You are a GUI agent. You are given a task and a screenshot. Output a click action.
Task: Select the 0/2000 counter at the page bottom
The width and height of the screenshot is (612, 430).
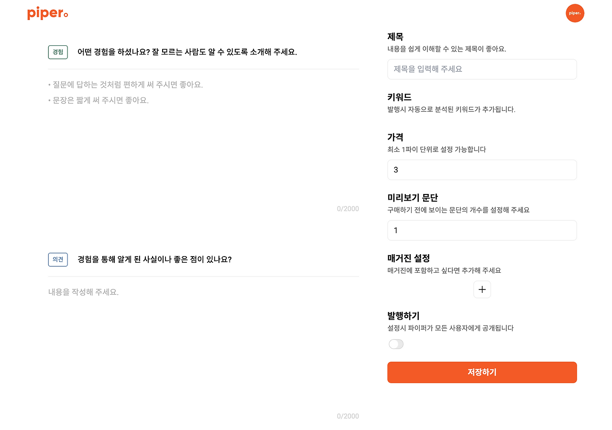(348, 416)
